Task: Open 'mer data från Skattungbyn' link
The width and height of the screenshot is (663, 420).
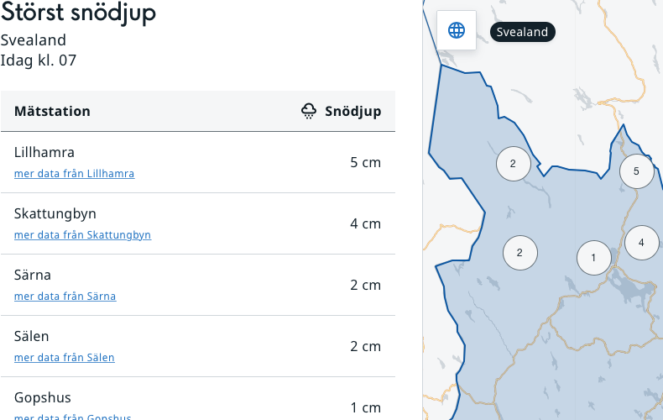Action: pos(82,235)
